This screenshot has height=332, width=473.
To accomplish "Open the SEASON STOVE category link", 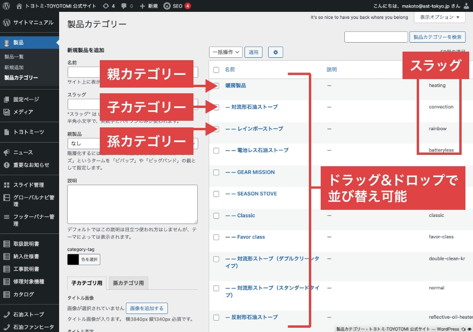I will pos(251,194).
